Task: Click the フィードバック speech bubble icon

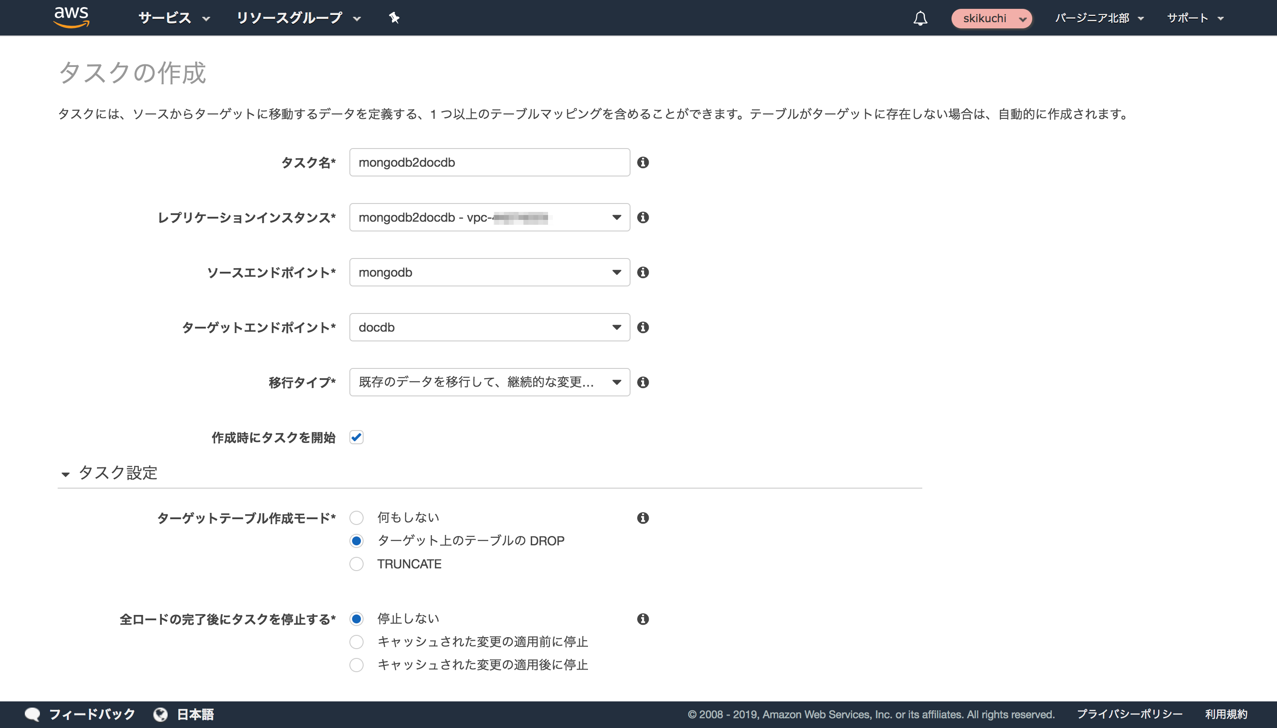Action: point(32,714)
